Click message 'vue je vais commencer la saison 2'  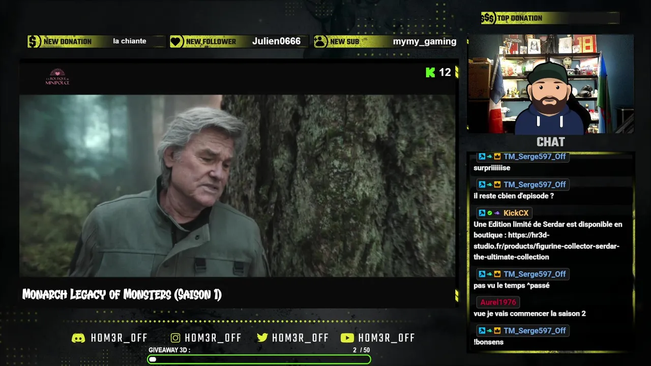529,314
